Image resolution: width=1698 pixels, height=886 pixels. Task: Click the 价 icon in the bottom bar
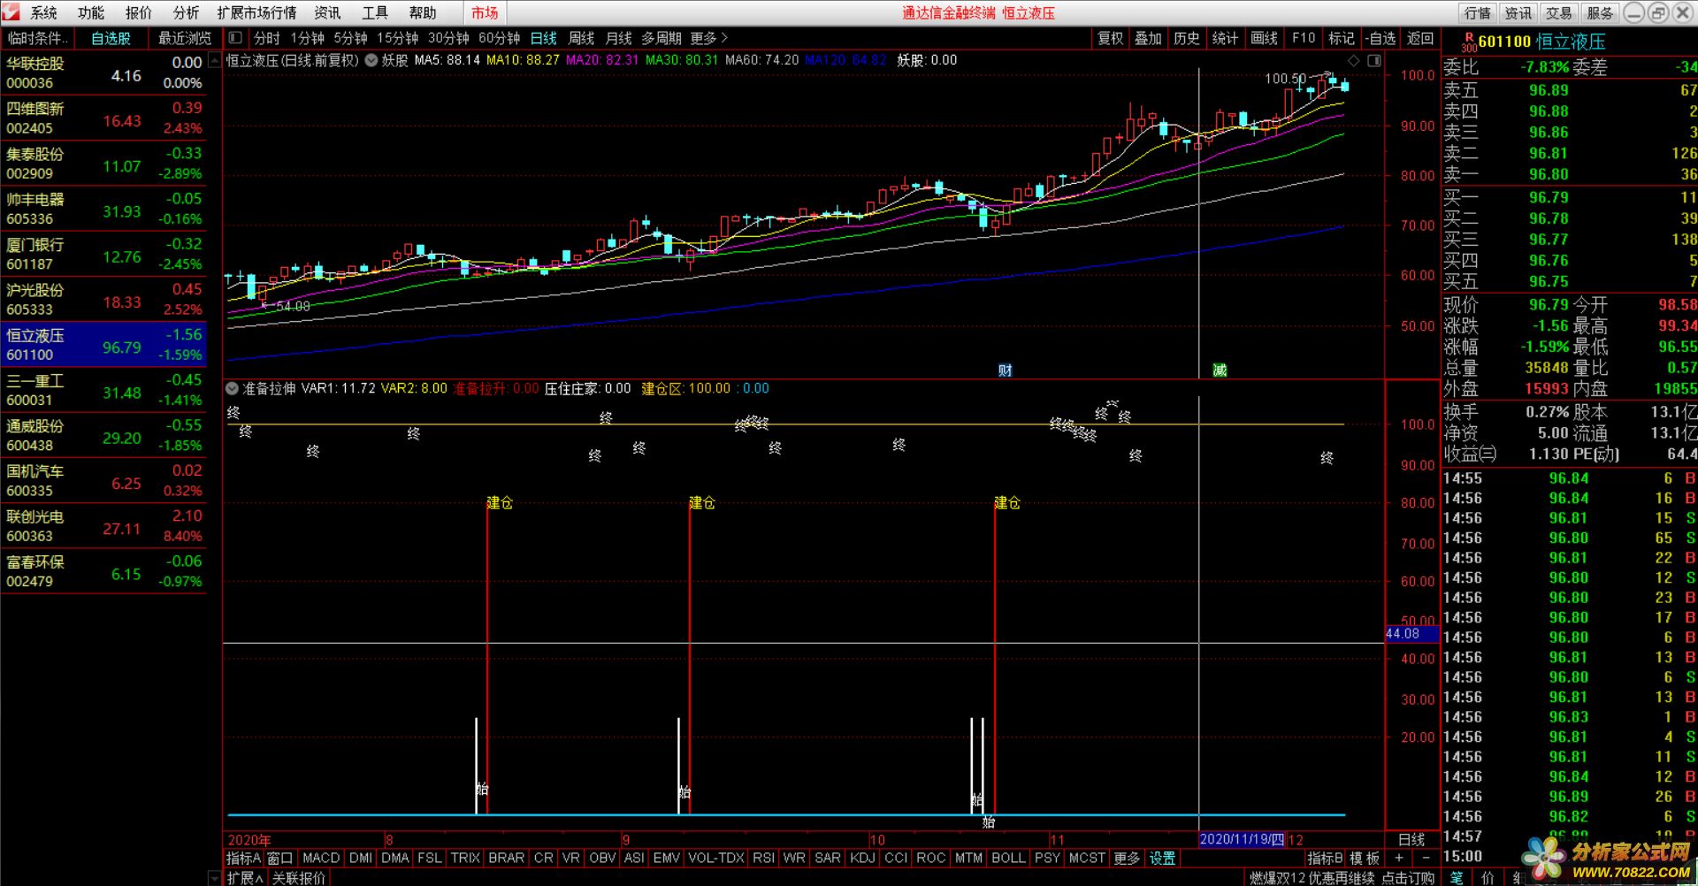pos(1488,877)
